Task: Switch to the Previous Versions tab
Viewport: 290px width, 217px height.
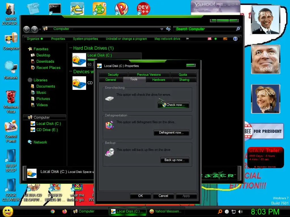Action: 149,75
